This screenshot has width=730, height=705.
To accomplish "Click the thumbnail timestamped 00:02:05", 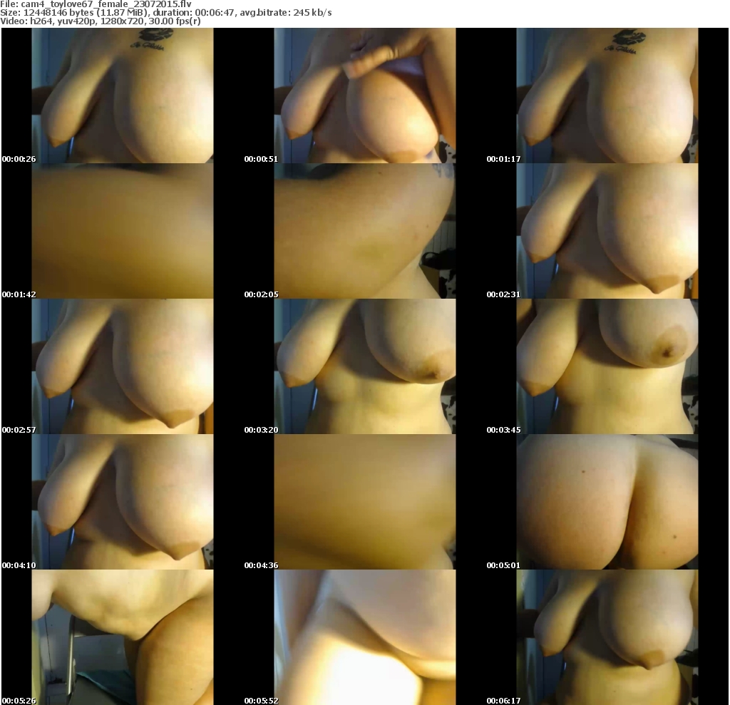I will pos(364,231).
